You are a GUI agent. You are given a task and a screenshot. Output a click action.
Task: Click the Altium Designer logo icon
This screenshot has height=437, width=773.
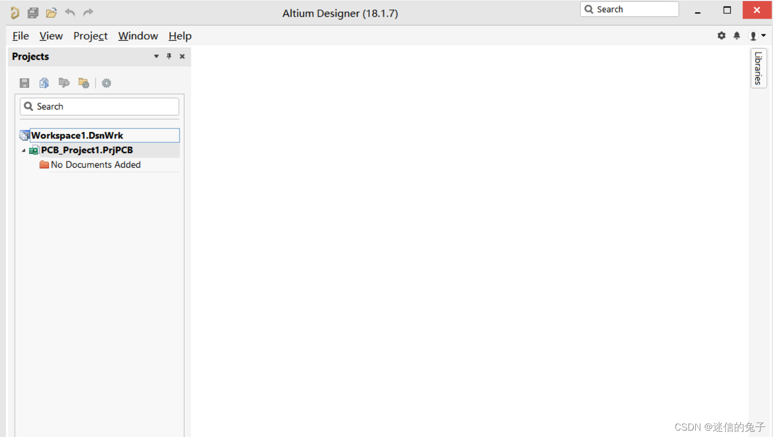point(15,13)
